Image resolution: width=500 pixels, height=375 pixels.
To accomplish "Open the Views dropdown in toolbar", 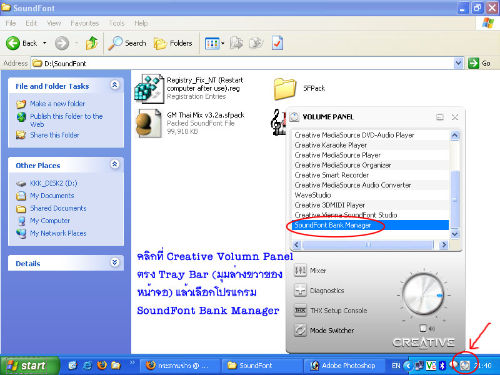I will [x=222, y=43].
